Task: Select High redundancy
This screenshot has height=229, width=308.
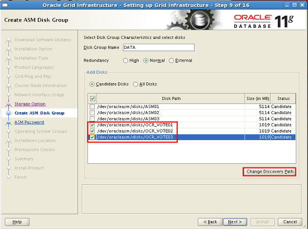Action: [126, 60]
